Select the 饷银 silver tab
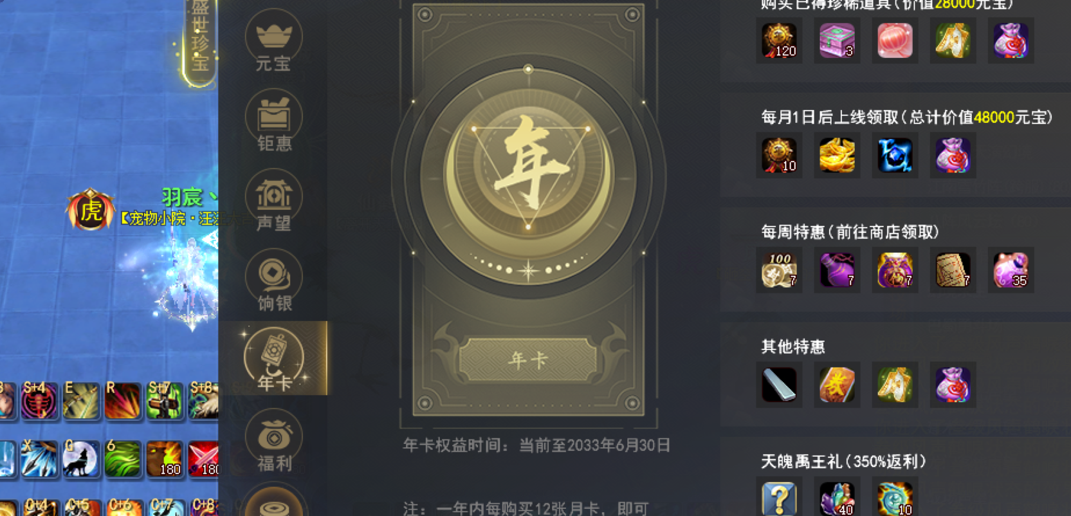Image resolution: width=1071 pixels, height=516 pixels. (273, 280)
